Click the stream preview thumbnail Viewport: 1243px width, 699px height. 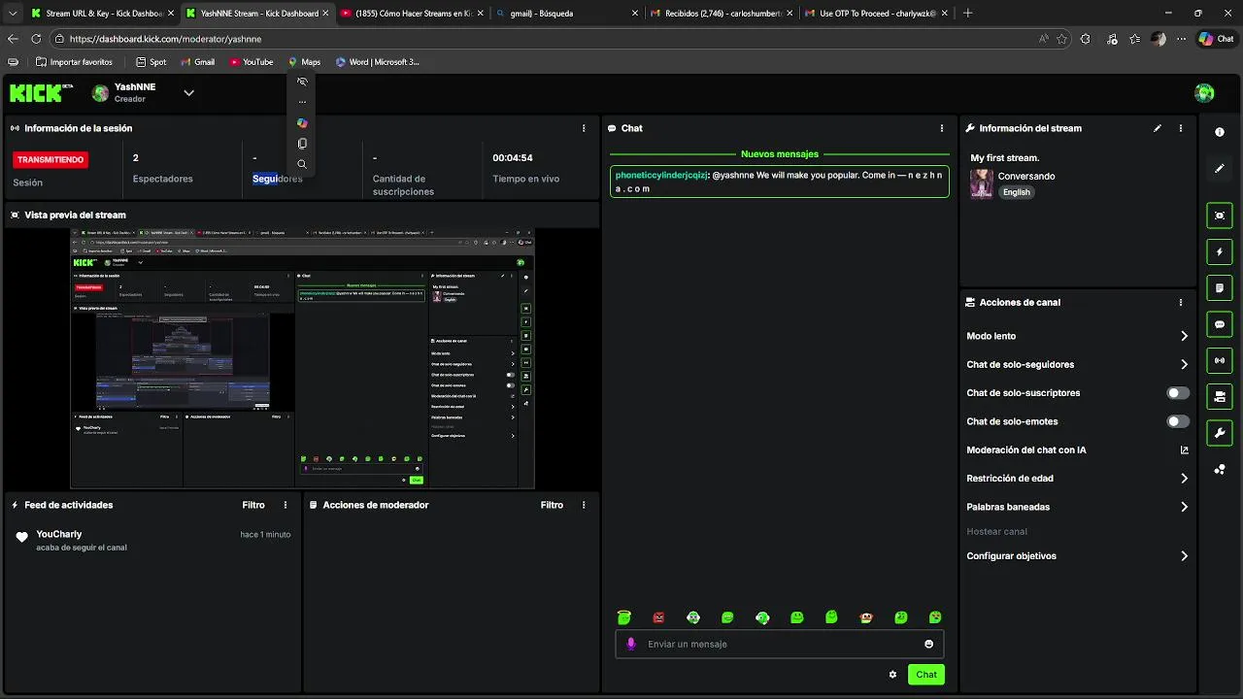302,358
